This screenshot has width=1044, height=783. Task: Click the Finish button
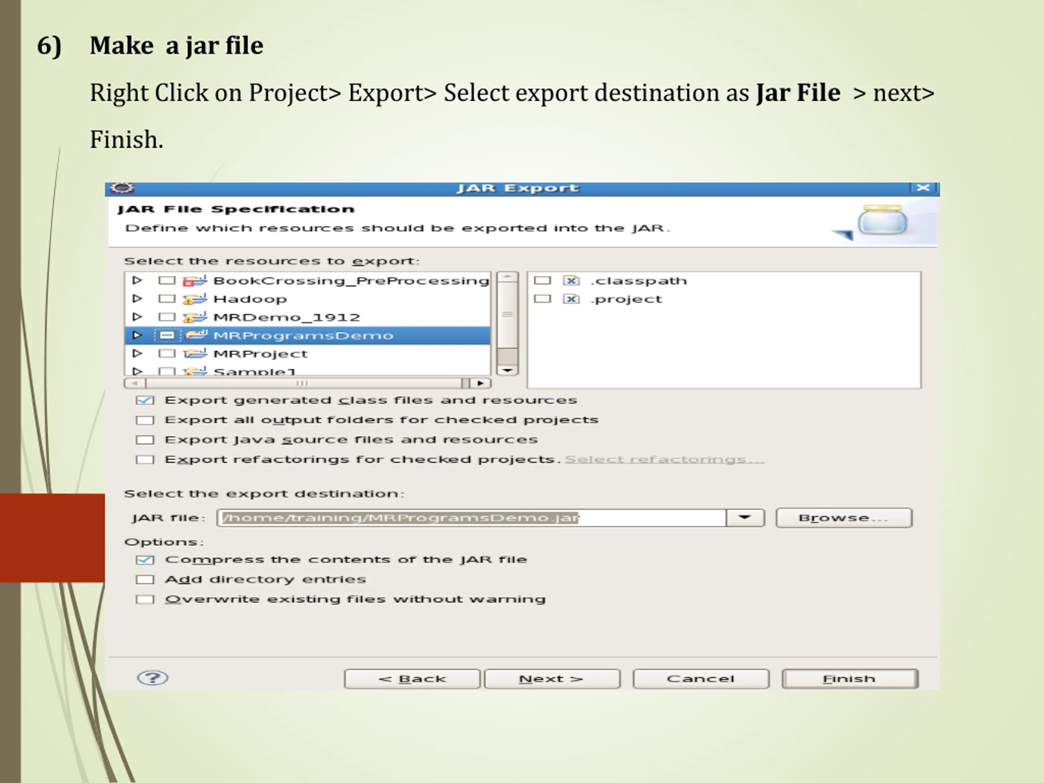[x=849, y=679]
